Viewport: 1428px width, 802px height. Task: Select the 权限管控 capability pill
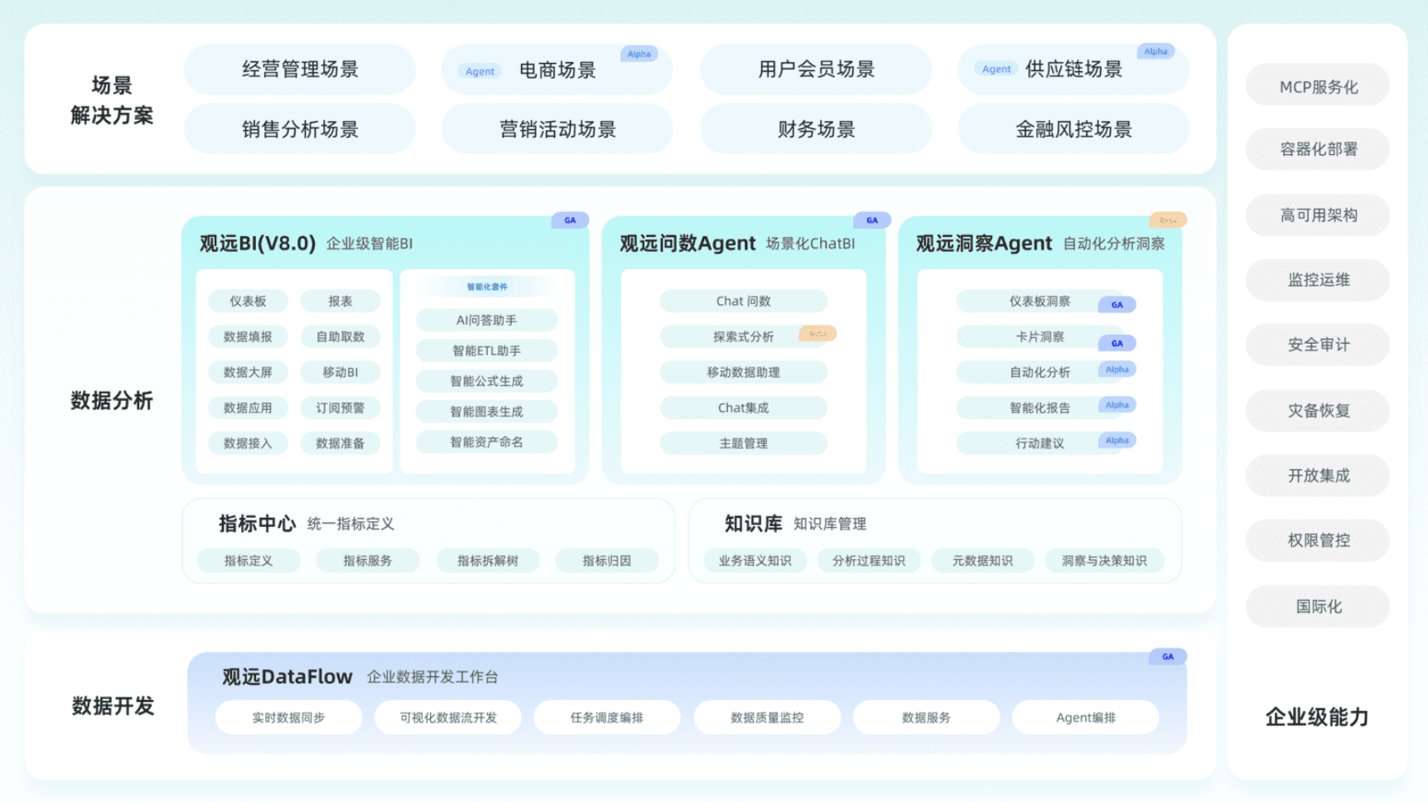pos(1318,540)
